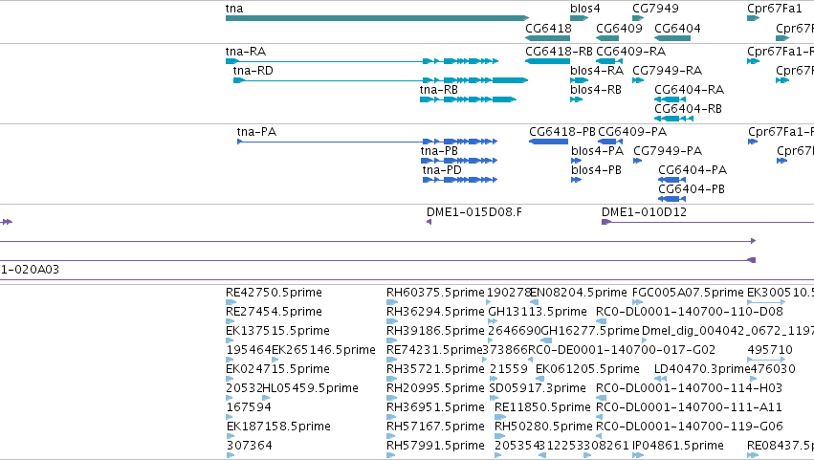
Task: Select the long tna gene bar
Action: [378, 18]
